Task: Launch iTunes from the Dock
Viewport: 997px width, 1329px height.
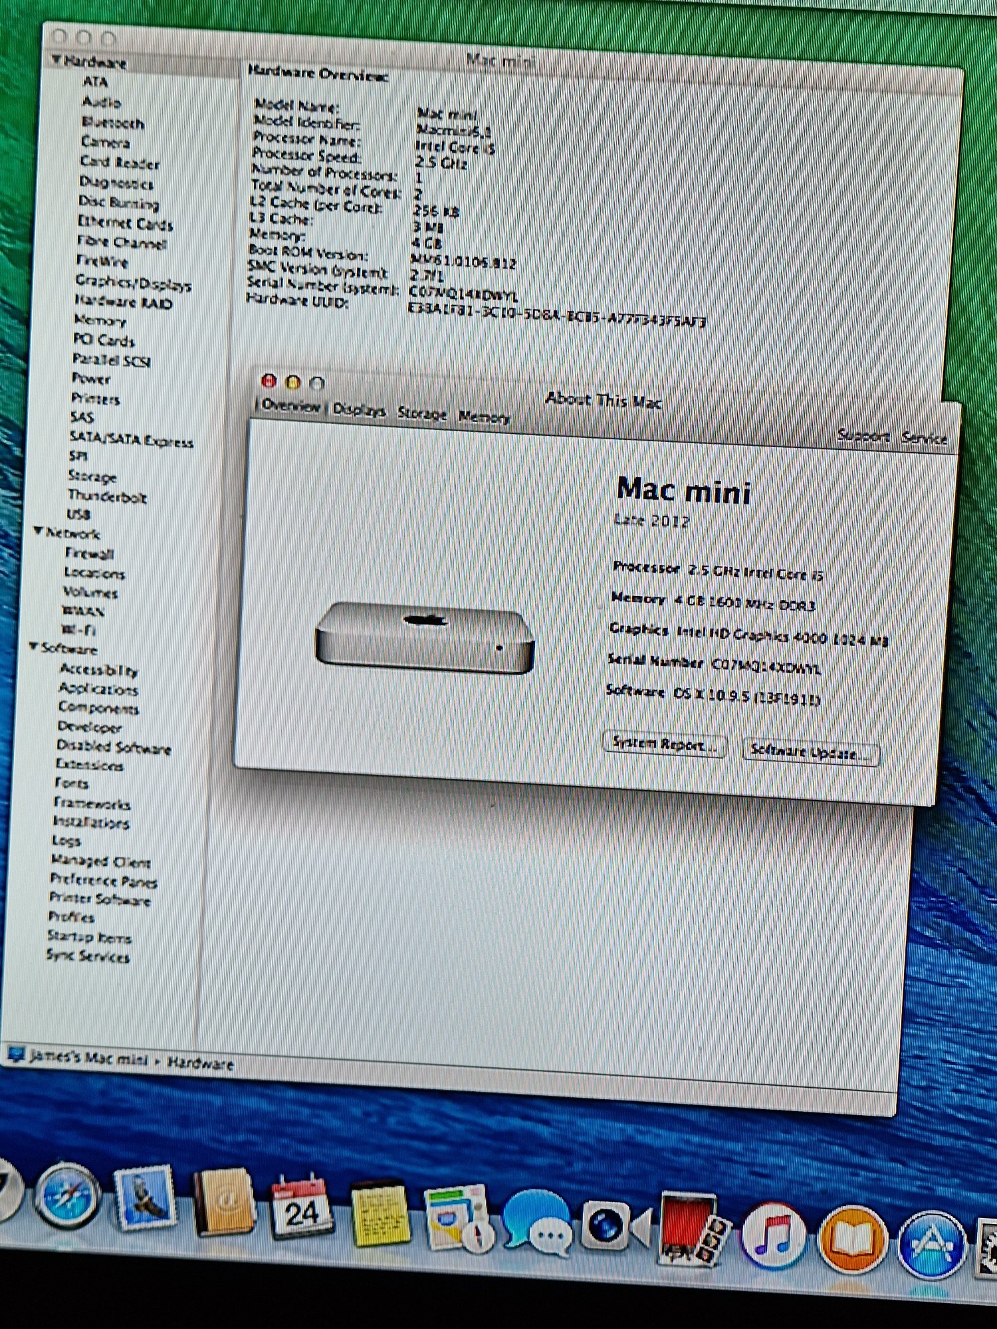Action: click(772, 1236)
